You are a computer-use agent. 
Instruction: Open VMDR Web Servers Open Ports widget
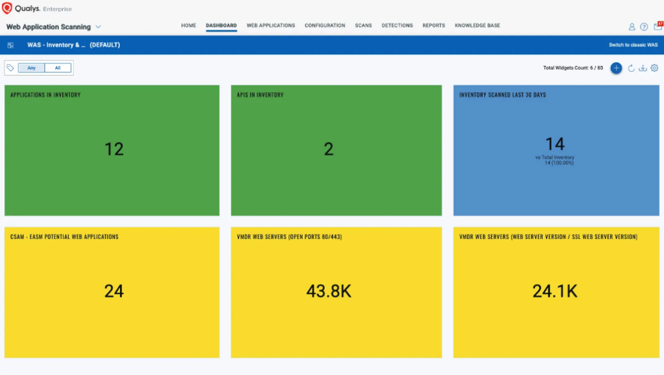tap(337, 293)
